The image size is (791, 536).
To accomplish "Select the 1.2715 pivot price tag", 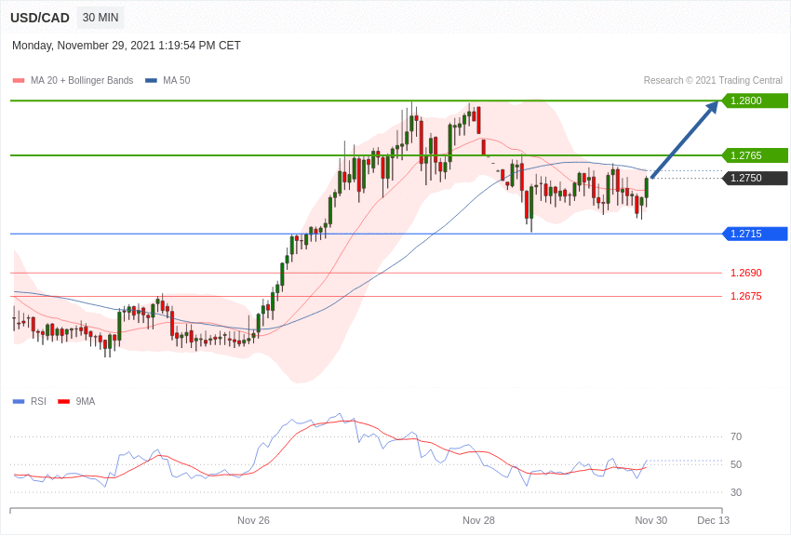I will [756, 234].
